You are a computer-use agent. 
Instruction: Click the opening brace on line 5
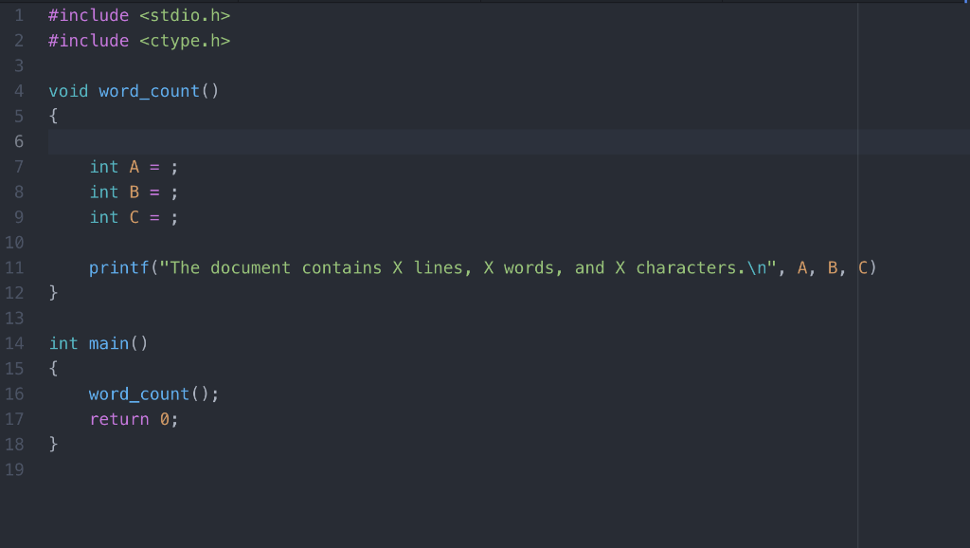[x=51, y=115]
